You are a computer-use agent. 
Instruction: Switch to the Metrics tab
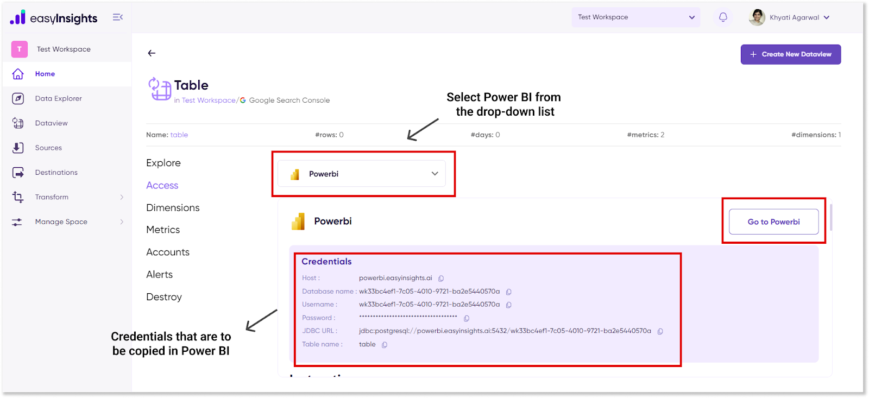[x=163, y=230]
